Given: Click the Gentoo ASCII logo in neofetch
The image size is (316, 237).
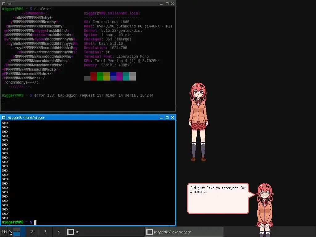Looking at the screenshot, I should pos(40,50).
